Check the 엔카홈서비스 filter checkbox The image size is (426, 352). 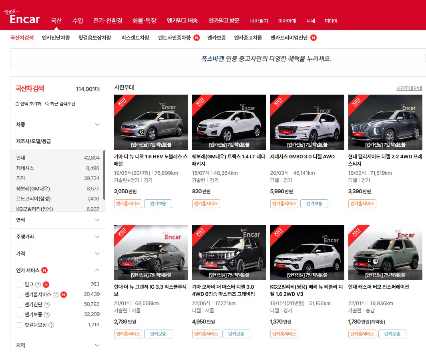pos(20,295)
